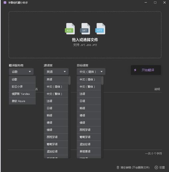Click the SRT file icon
The width and height of the screenshot is (169, 172).
(x=85, y=29)
